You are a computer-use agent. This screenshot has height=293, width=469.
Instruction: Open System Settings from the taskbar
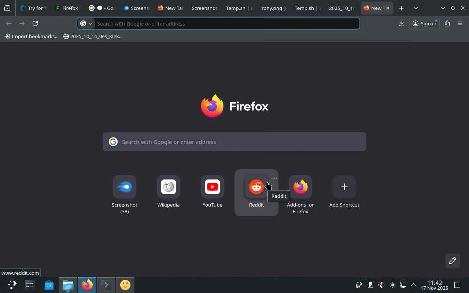pyautogui.click(x=30, y=285)
